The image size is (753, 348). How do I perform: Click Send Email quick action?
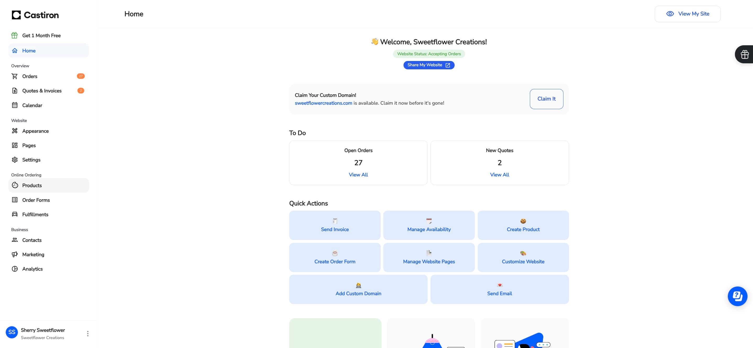(x=499, y=289)
